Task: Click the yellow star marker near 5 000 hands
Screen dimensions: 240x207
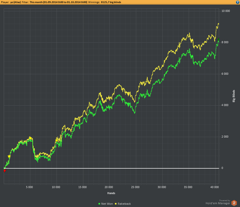Action: tap(30, 138)
